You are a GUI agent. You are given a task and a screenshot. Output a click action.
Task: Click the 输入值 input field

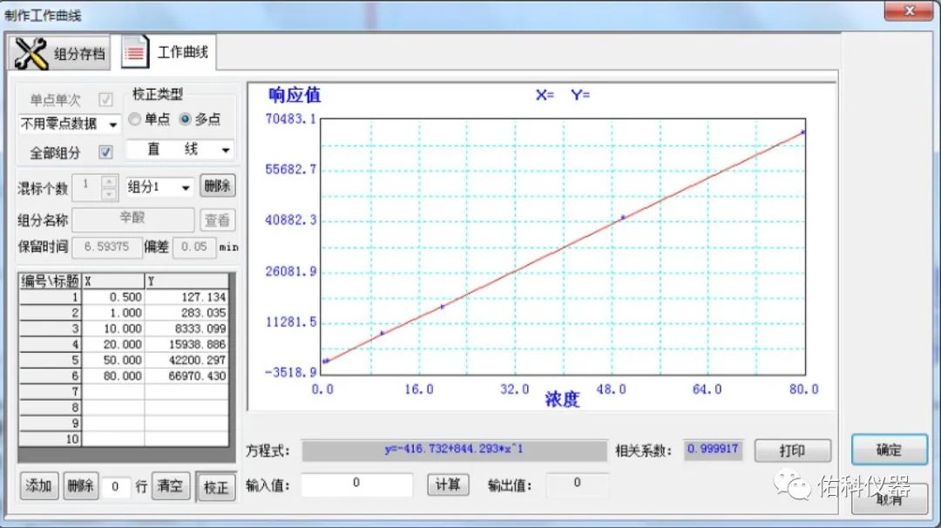click(356, 484)
